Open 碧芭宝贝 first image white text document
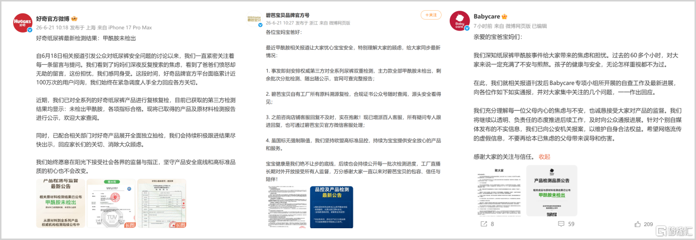 click(x=288, y=207)
